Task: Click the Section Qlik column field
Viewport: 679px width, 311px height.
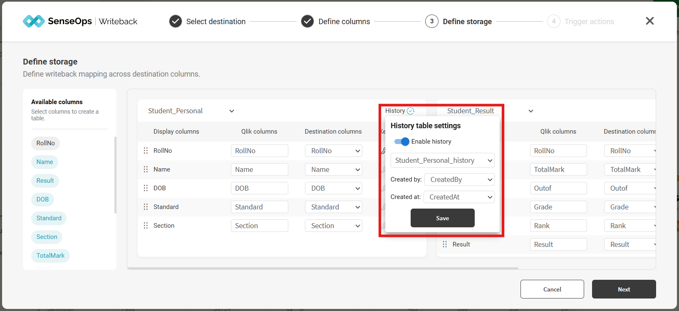Action: (x=260, y=226)
